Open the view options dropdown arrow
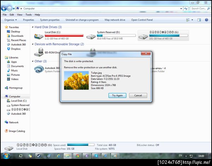 [x=192, y=20]
